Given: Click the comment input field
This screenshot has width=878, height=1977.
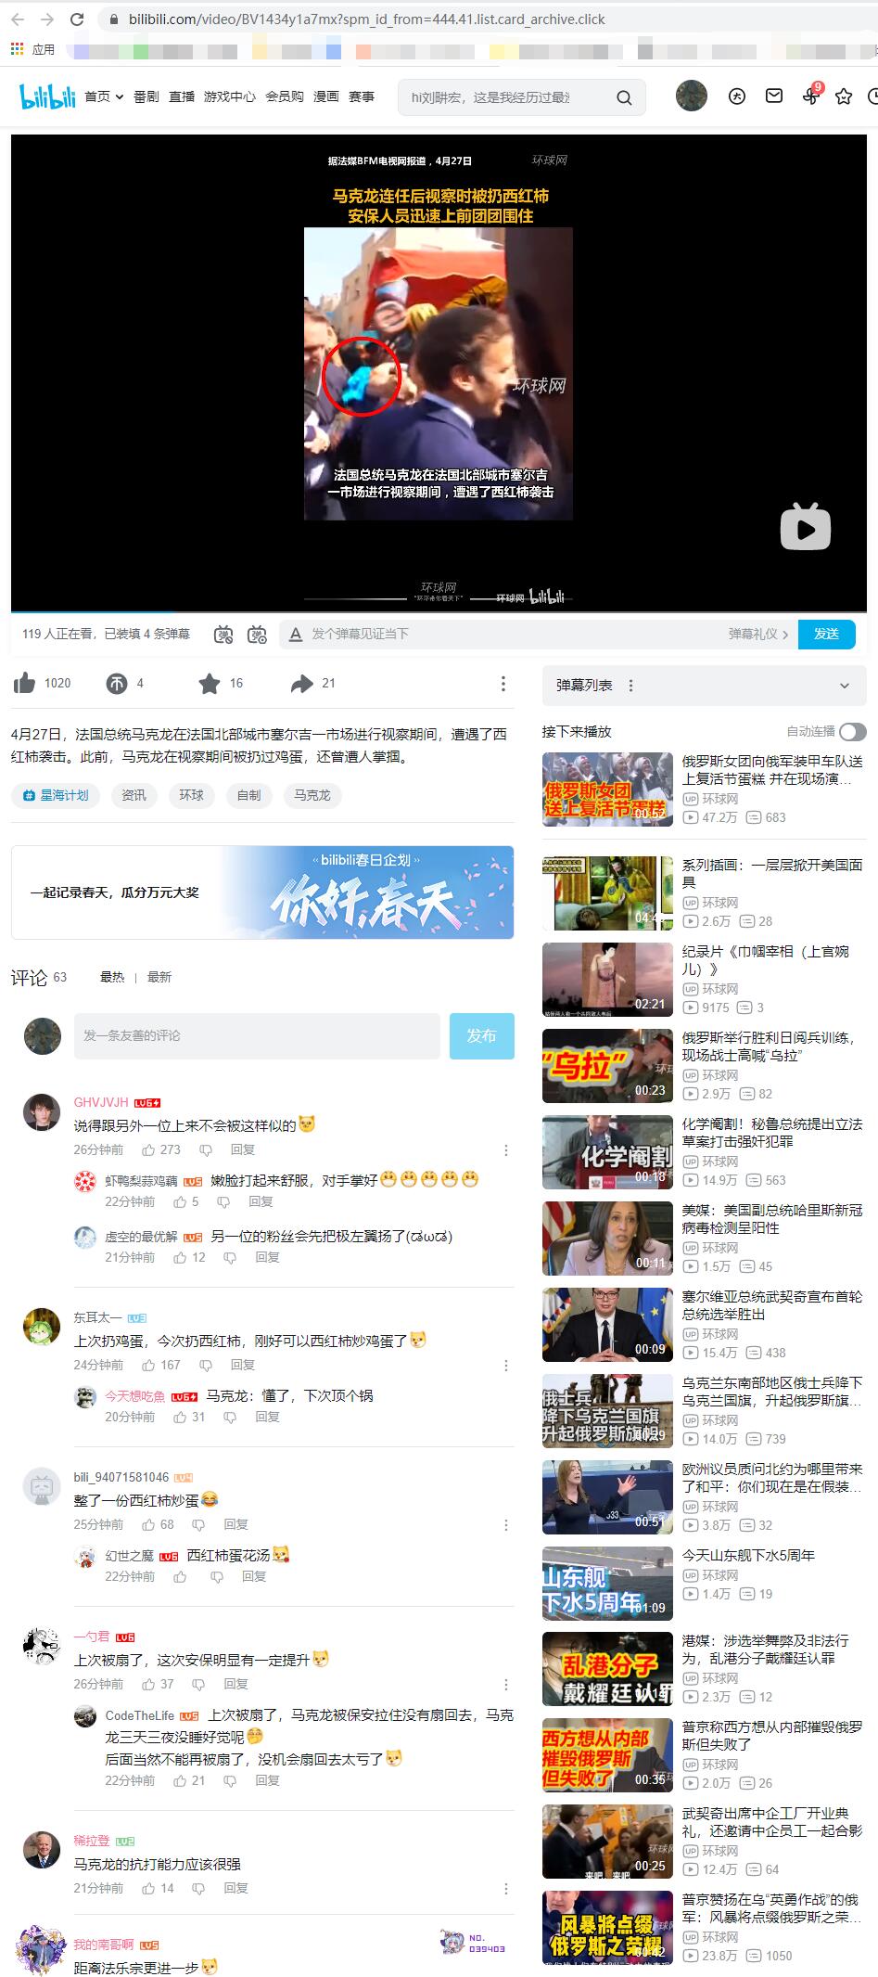Looking at the screenshot, I should [257, 1035].
